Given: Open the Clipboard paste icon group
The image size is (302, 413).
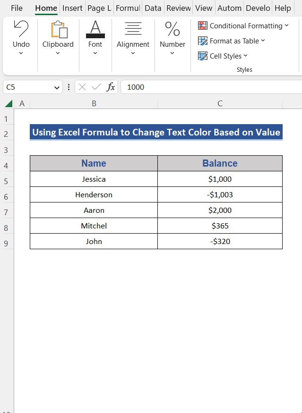Looking at the screenshot, I should 59,29.
